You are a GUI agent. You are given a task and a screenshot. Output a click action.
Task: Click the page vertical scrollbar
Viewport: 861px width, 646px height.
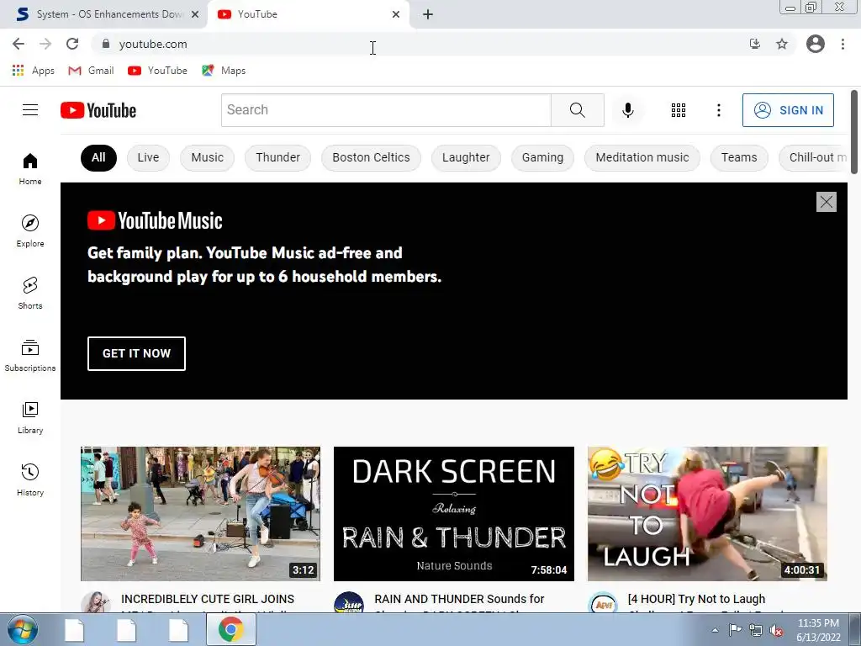[x=854, y=132]
